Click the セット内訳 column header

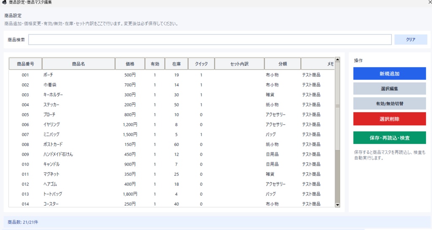pos(240,63)
